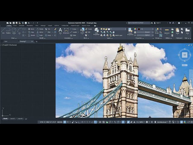Click the Stretch tool
The image size is (193, 145).
pyautogui.click(x=31, y=35)
